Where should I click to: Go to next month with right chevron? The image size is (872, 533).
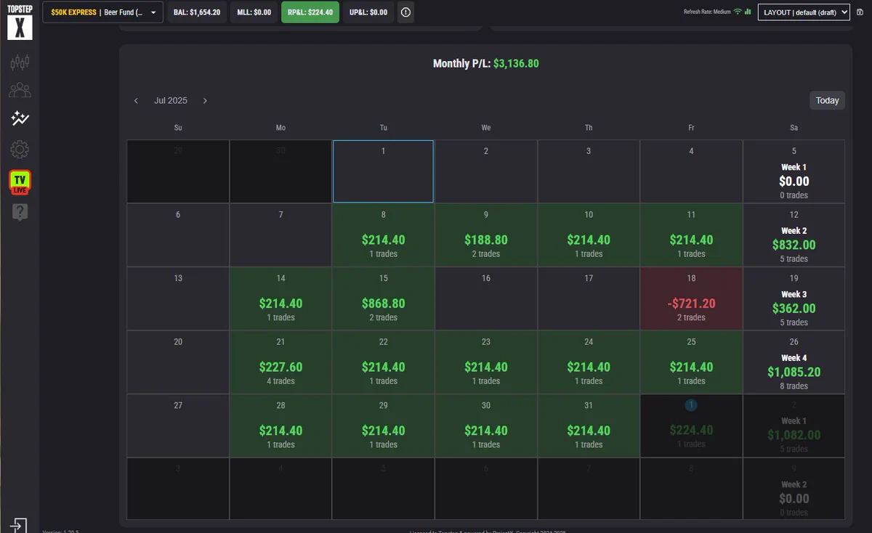pyautogui.click(x=205, y=101)
